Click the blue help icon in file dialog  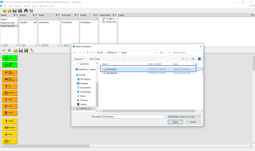199,59
